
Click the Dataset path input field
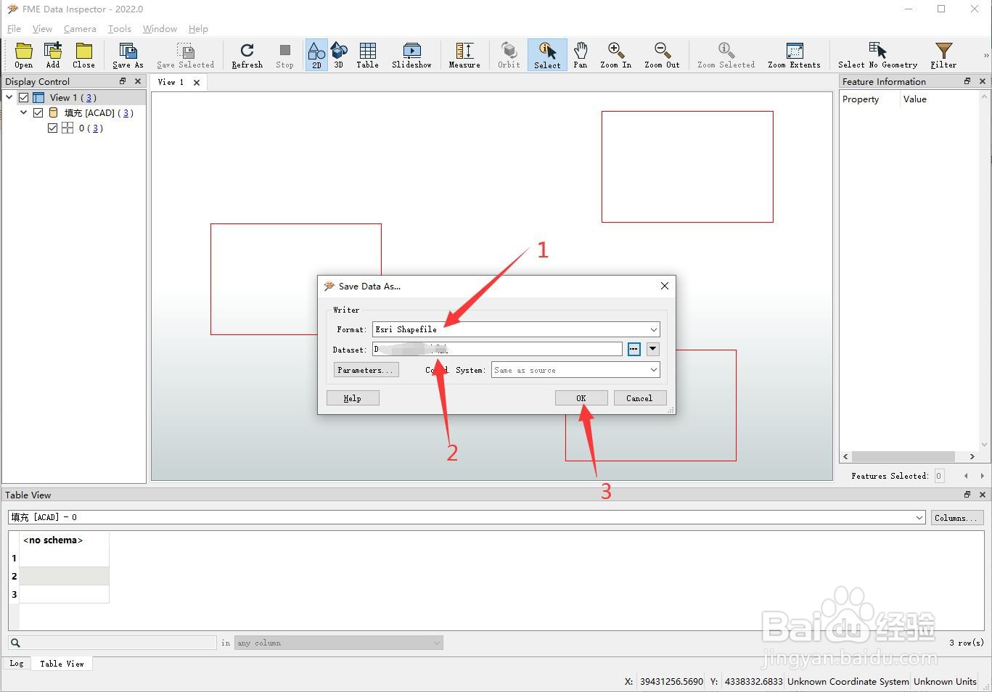497,349
